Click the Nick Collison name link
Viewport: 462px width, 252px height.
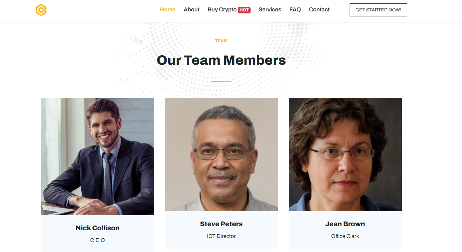(x=98, y=228)
